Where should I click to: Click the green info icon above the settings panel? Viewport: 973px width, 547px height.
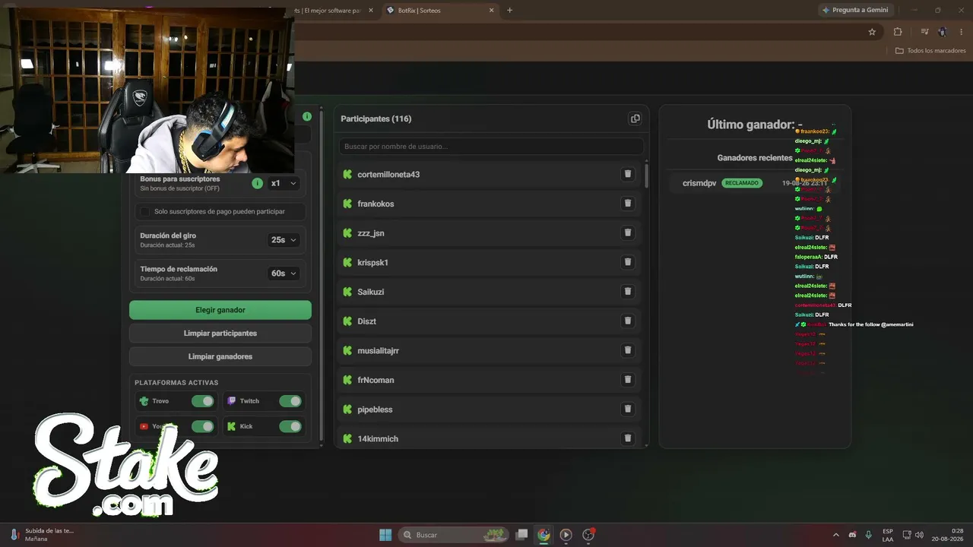click(307, 116)
